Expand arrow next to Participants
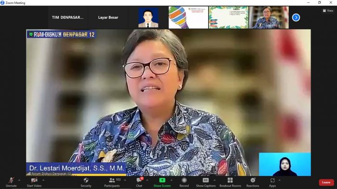Viewport: 337px width, 189px height. click(x=125, y=180)
